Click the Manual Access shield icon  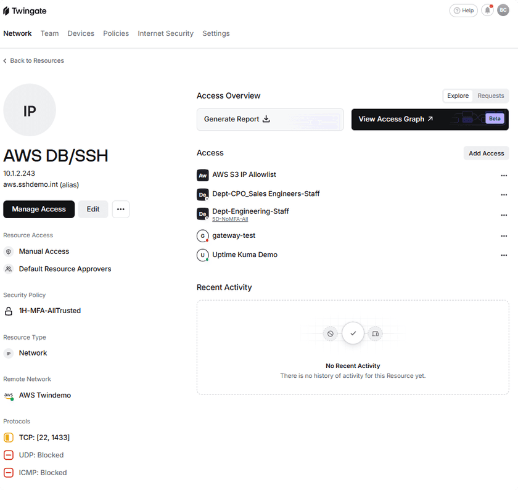pos(9,251)
